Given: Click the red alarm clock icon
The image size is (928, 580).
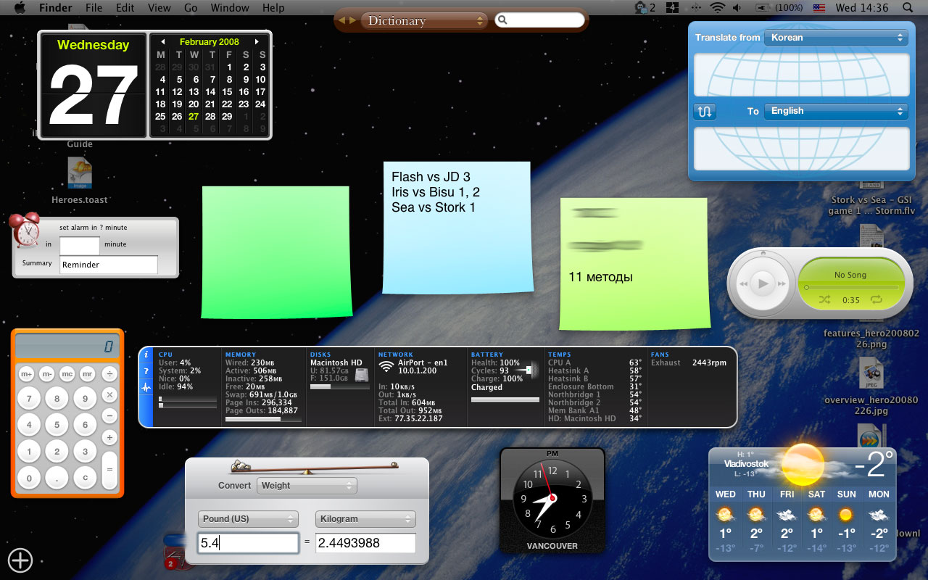Looking at the screenshot, I should tap(26, 231).
